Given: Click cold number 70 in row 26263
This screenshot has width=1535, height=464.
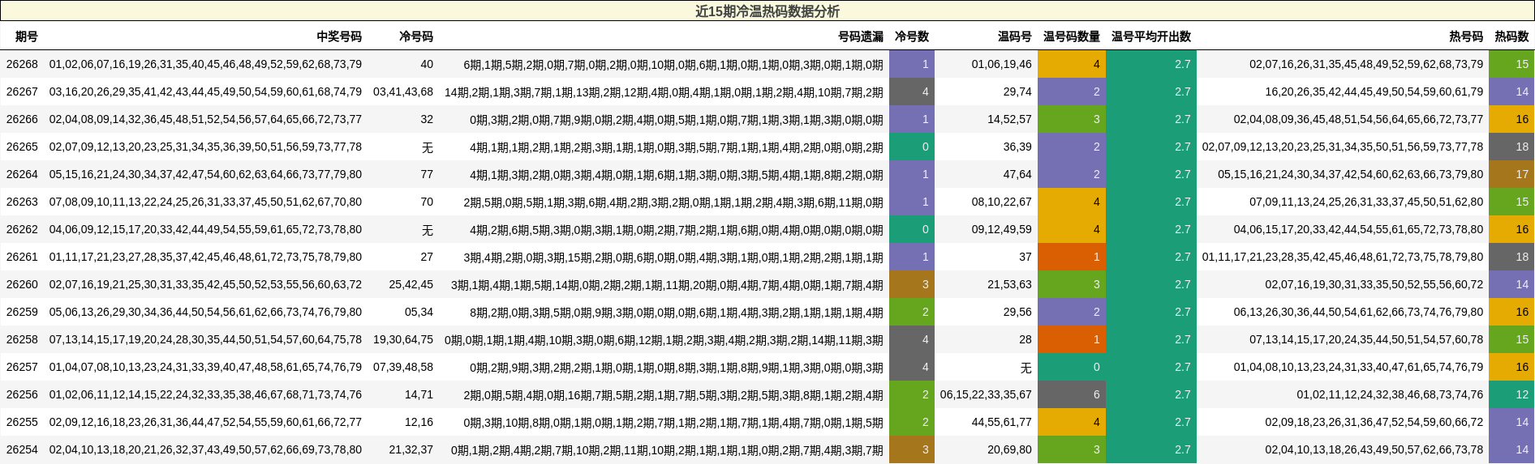Looking at the screenshot, I should tap(427, 202).
